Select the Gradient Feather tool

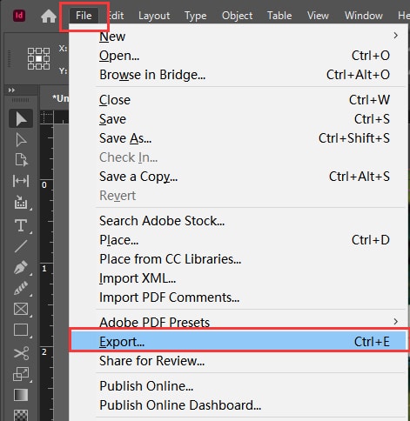[x=21, y=415]
